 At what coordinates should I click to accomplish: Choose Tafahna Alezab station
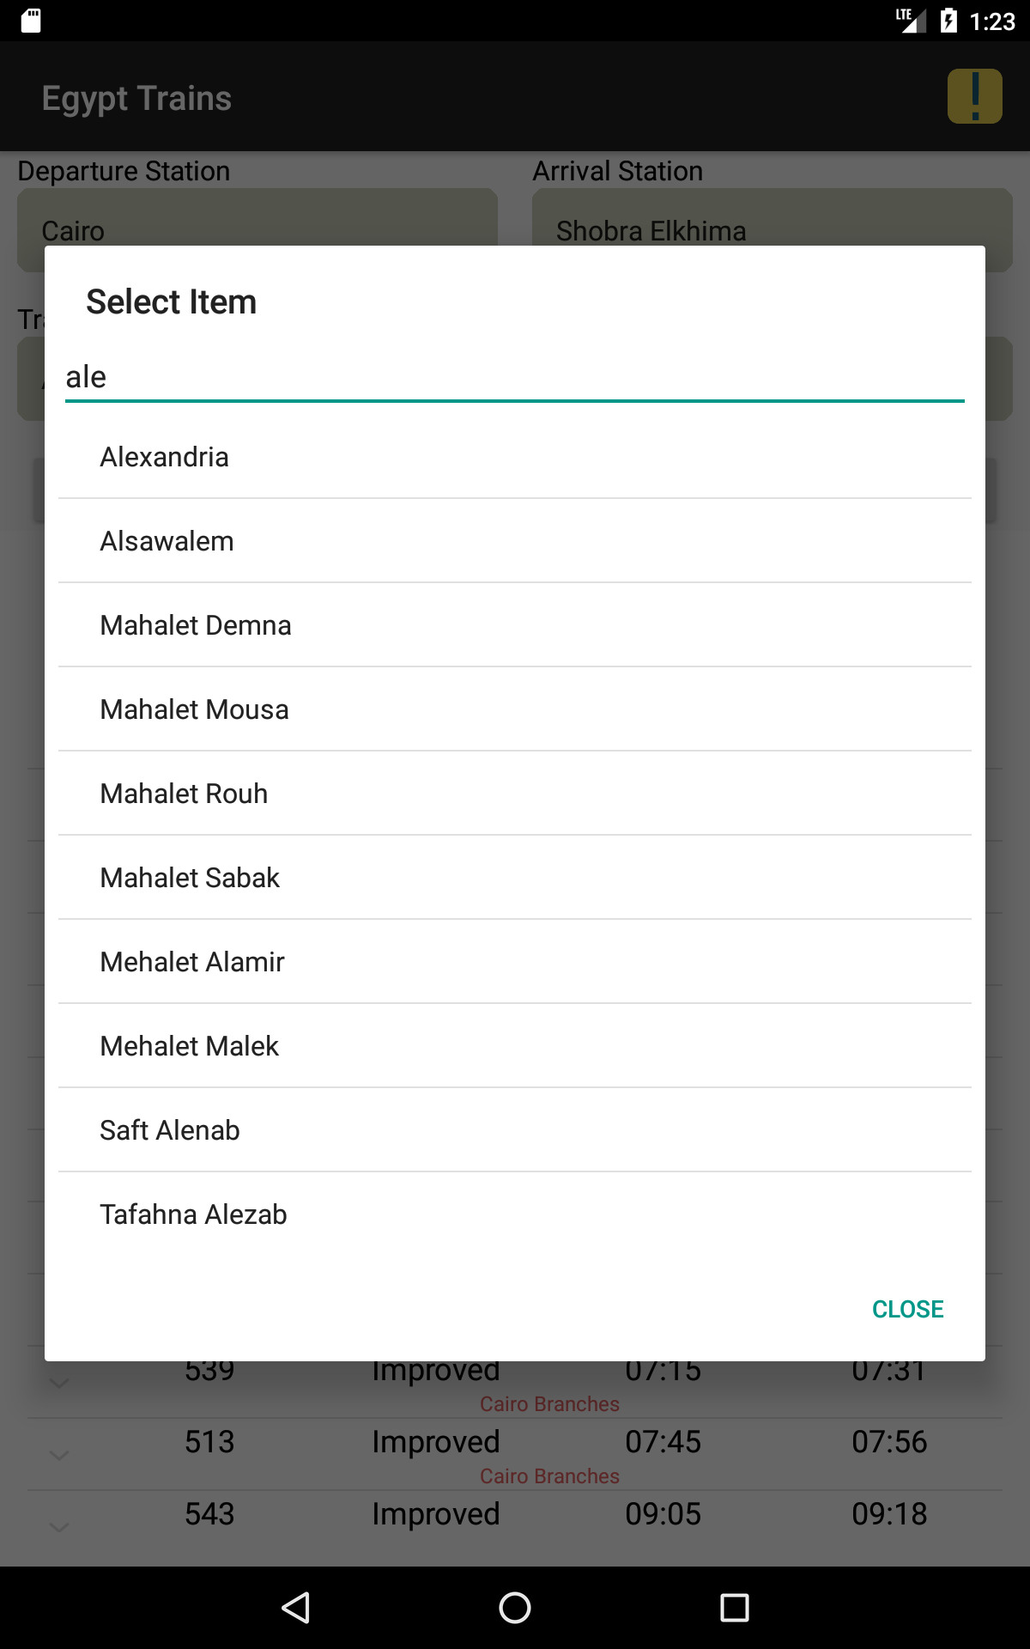(515, 1214)
